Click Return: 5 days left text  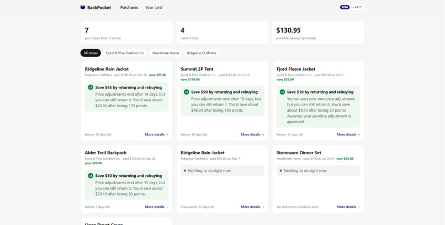(97, 207)
